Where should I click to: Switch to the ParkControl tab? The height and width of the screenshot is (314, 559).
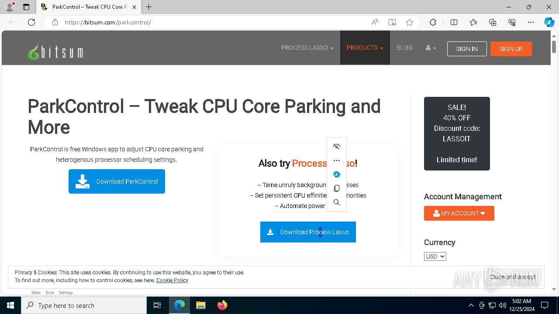coord(89,7)
